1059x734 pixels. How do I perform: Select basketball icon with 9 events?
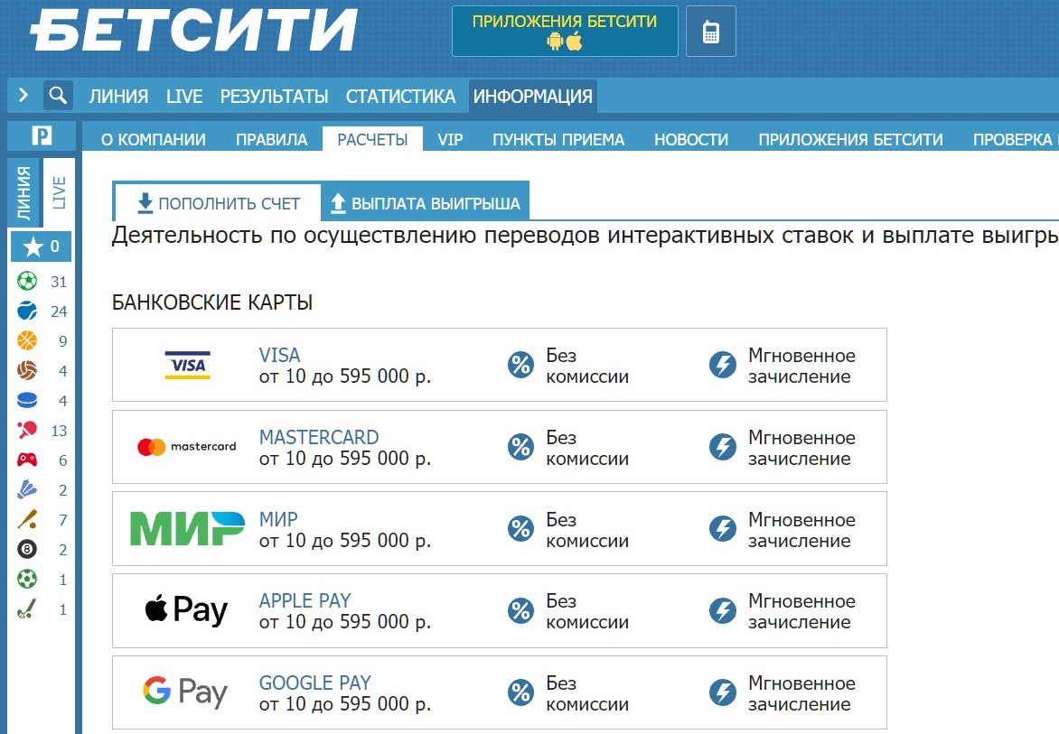(27, 340)
